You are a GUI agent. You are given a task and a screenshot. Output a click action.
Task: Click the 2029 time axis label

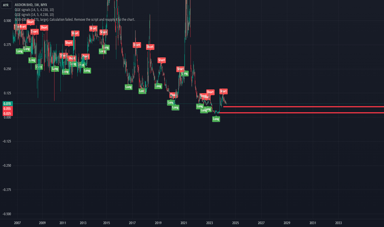coord(287,223)
